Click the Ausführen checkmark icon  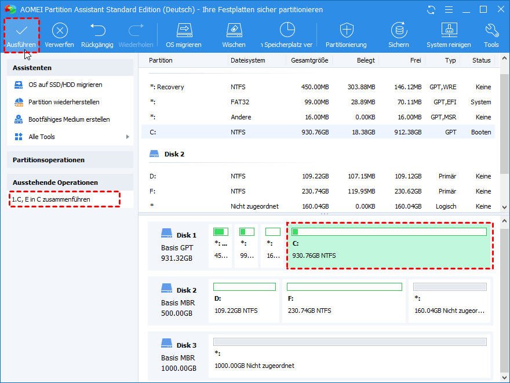(21, 31)
